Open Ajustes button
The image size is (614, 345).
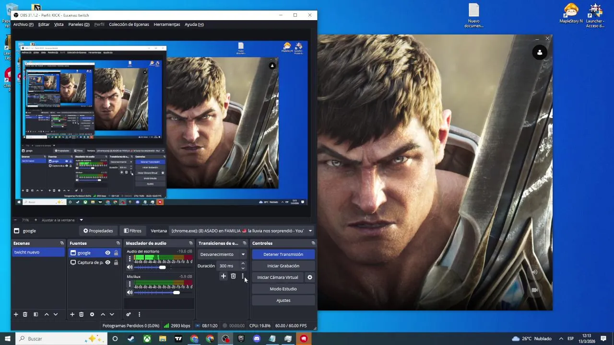[x=283, y=300]
